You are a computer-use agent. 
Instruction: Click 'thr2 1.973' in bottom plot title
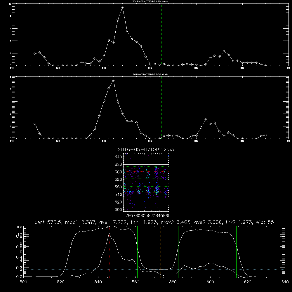coord(239,222)
